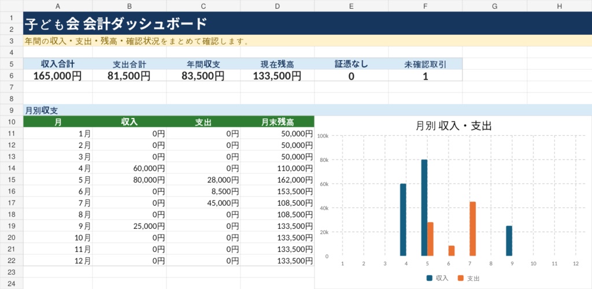Click the title cell 子ども会 会計ダッシュボード
Image resolution: width=592 pixels, height=289 pixels.
coord(308,23)
